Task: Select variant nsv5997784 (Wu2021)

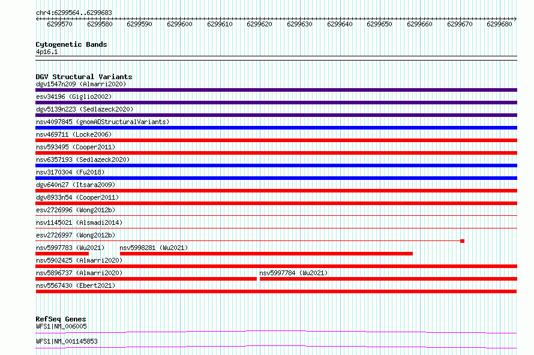Action: click(293, 273)
